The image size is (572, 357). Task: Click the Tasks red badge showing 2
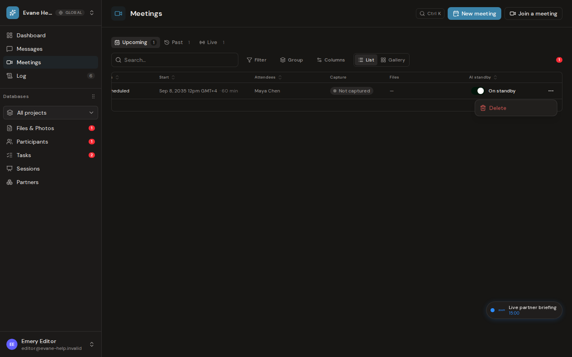click(x=92, y=155)
